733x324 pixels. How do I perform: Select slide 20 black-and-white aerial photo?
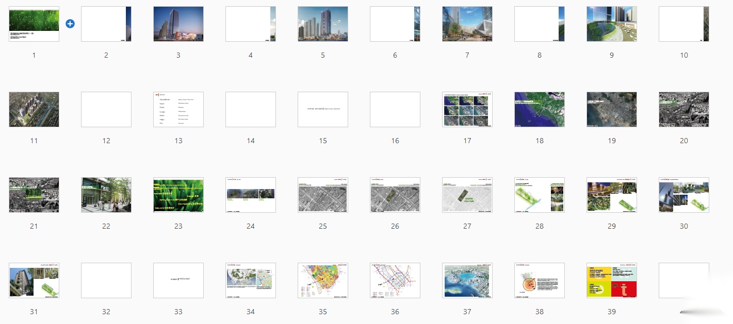point(684,109)
